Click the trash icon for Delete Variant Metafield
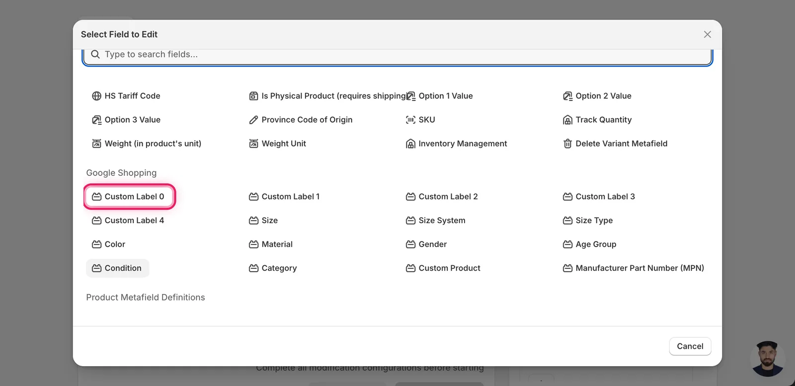This screenshot has height=386, width=795. [x=567, y=144]
